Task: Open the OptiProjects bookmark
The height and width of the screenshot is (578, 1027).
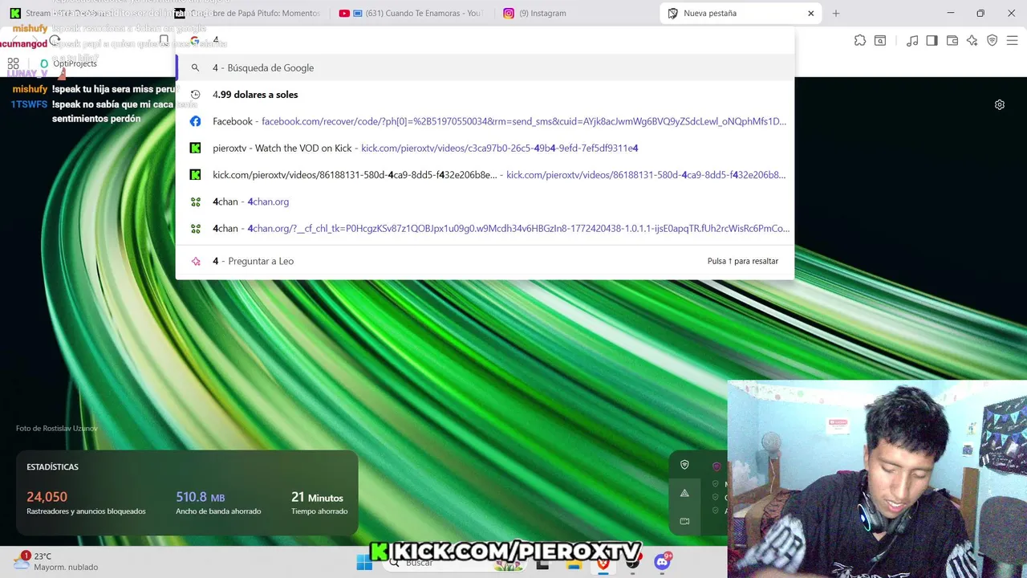Action: point(68,63)
